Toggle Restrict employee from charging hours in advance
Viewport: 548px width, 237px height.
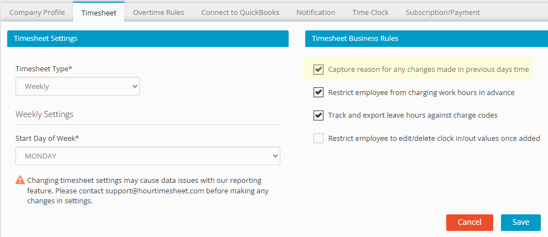pos(319,92)
